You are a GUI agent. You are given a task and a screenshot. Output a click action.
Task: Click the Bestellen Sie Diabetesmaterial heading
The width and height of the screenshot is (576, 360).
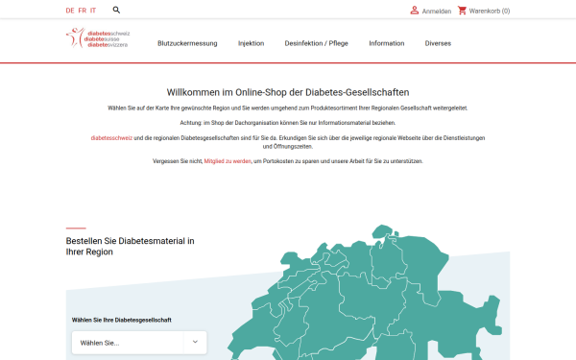pyautogui.click(x=130, y=247)
